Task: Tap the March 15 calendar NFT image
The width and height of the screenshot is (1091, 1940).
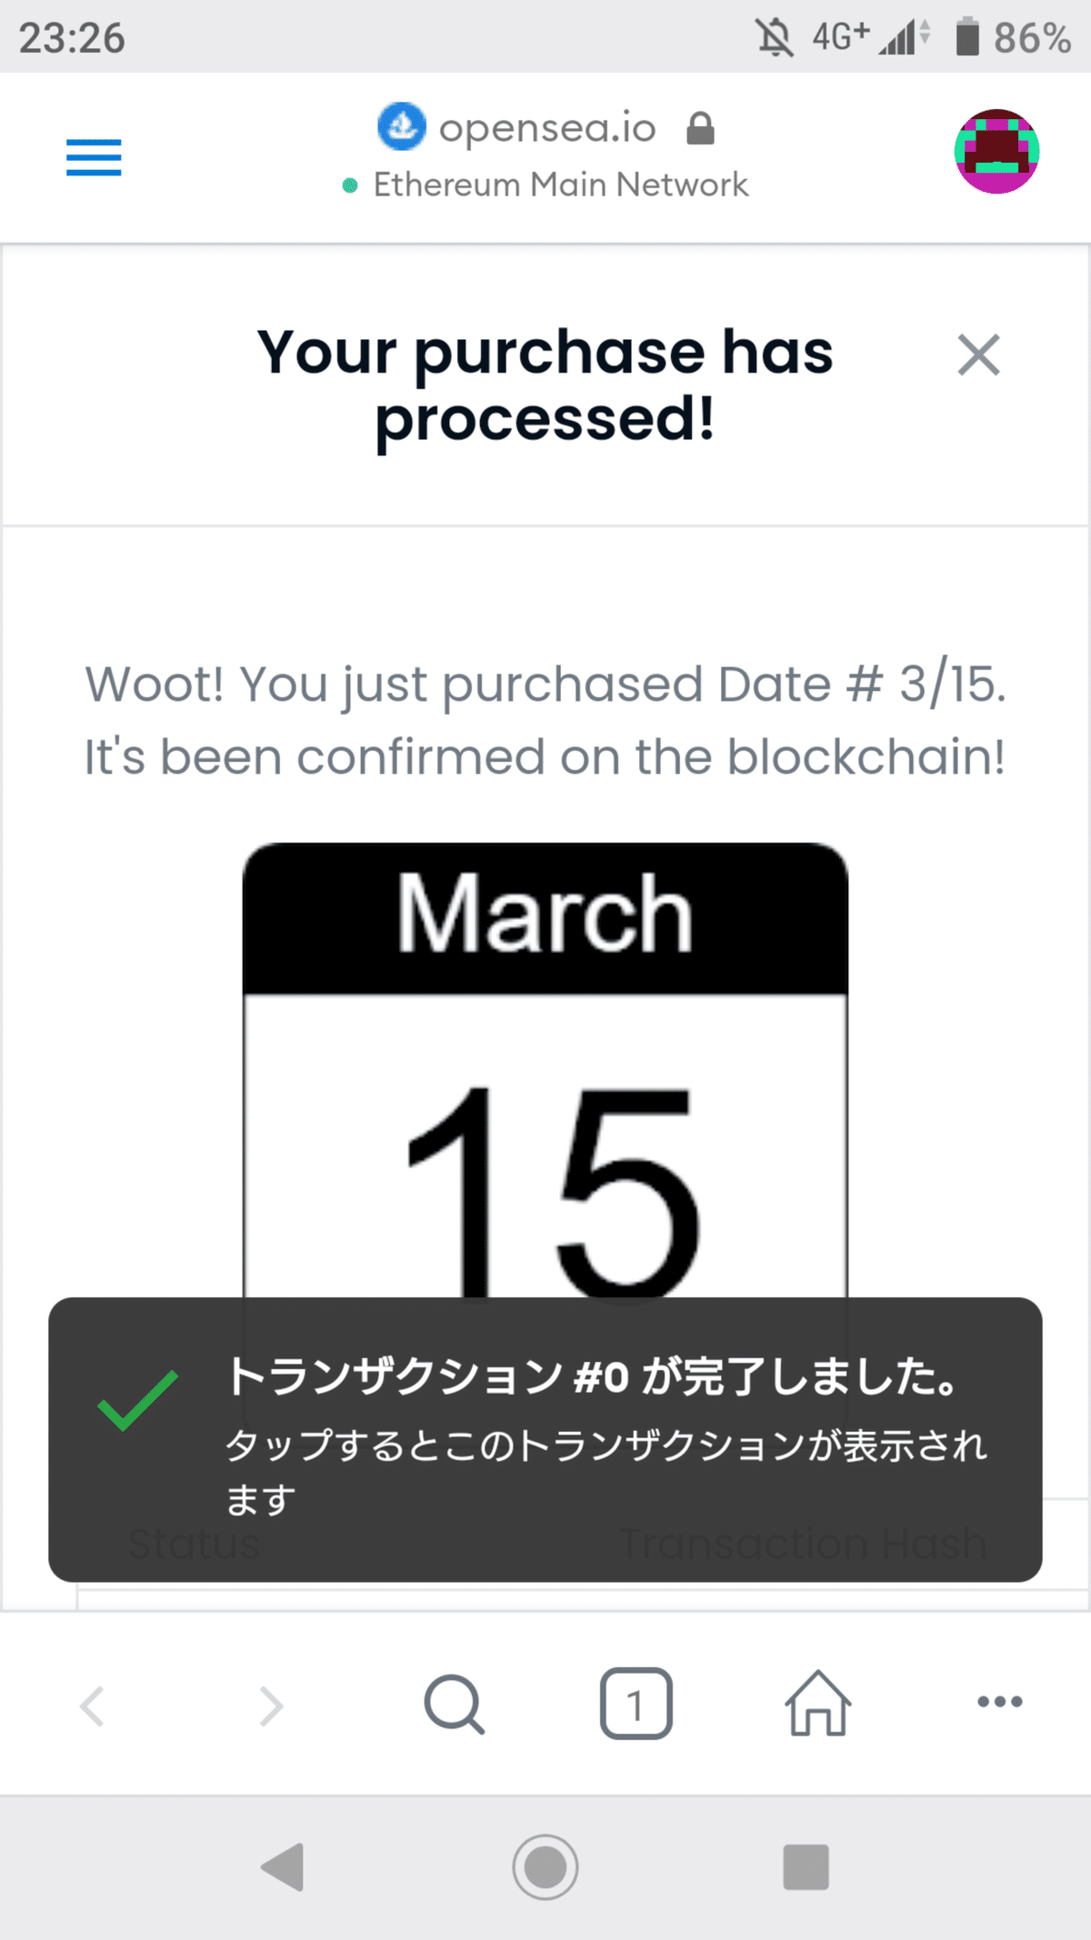Action: 545,1091
